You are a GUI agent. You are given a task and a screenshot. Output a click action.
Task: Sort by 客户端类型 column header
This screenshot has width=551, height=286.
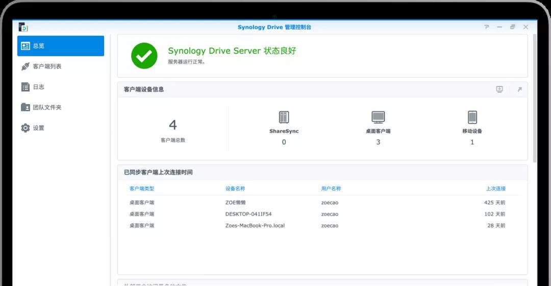click(x=142, y=188)
